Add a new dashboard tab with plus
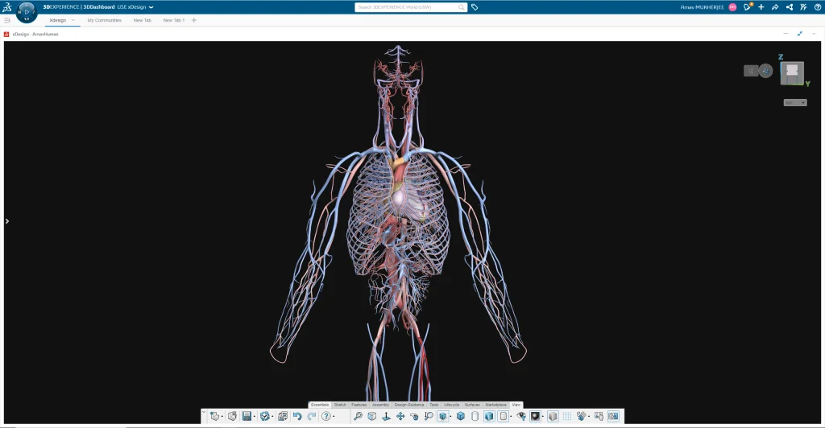The width and height of the screenshot is (825, 428). click(x=194, y=20)
